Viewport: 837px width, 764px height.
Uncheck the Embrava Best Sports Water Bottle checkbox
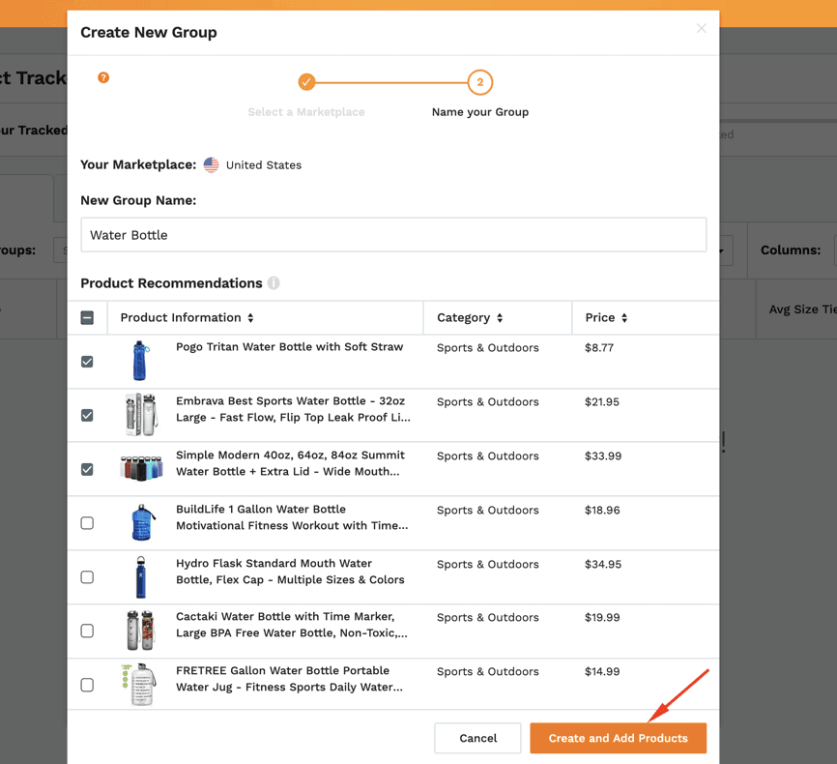click(87, 416)
